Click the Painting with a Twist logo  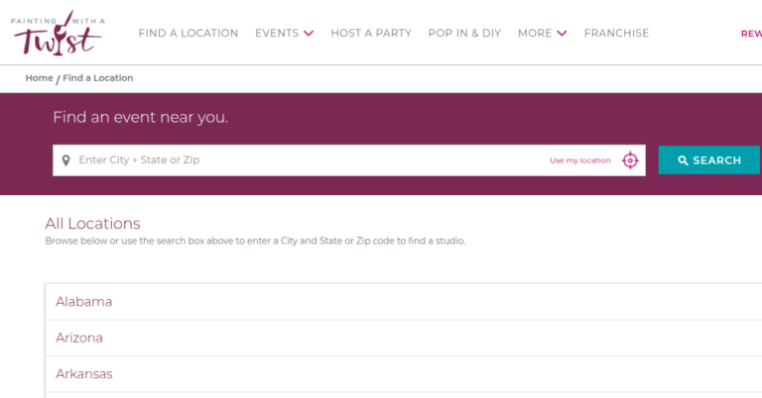pos(58,33)
